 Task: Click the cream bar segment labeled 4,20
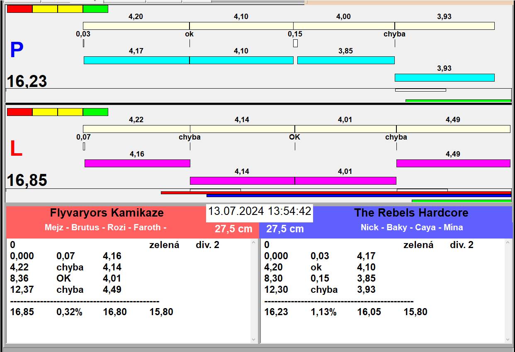136,26
